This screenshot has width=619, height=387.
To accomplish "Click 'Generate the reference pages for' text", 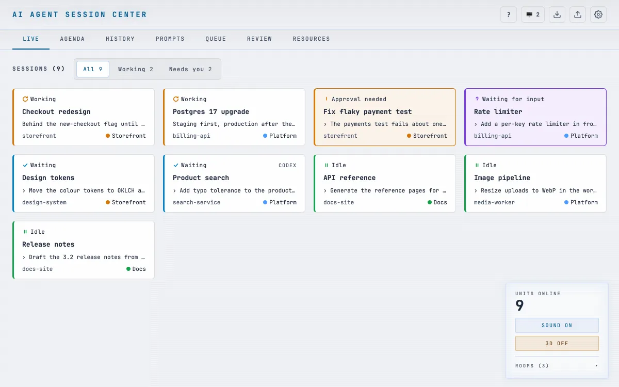I will pyautogui.click(x=385, y=190).
